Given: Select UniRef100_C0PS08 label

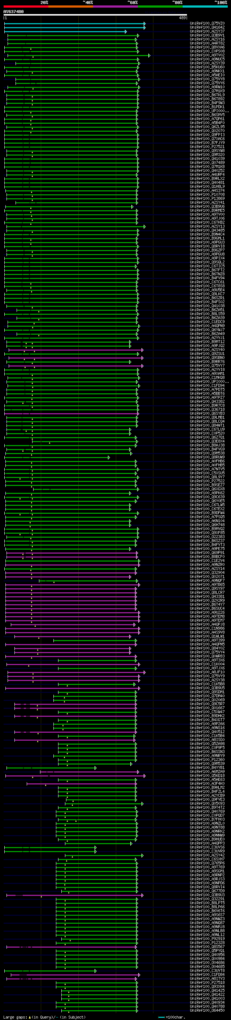Looking at the screenshot, I should coord(207,51).
